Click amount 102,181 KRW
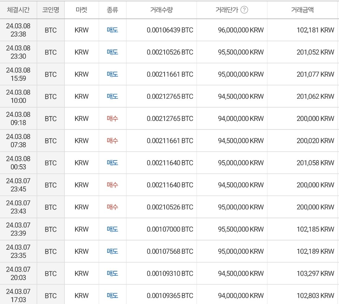This screenshot has width=339, height=304. point(315,30)
